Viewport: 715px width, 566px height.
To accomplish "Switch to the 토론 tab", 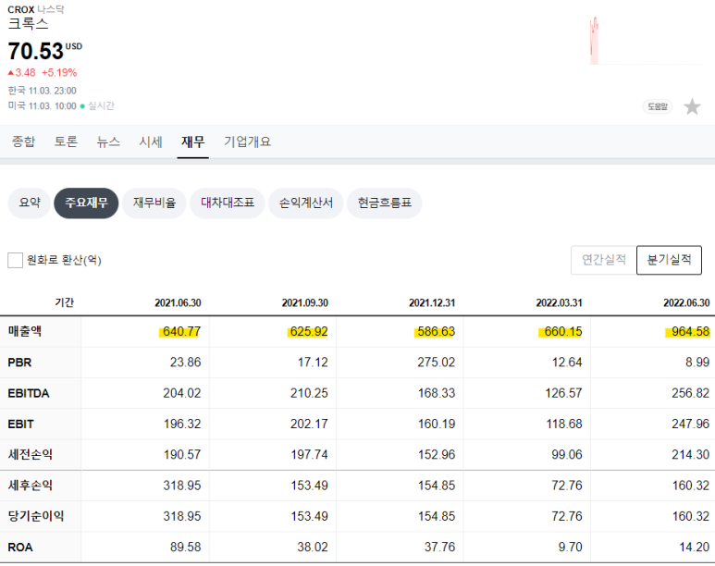I will [x=66, y=141].
